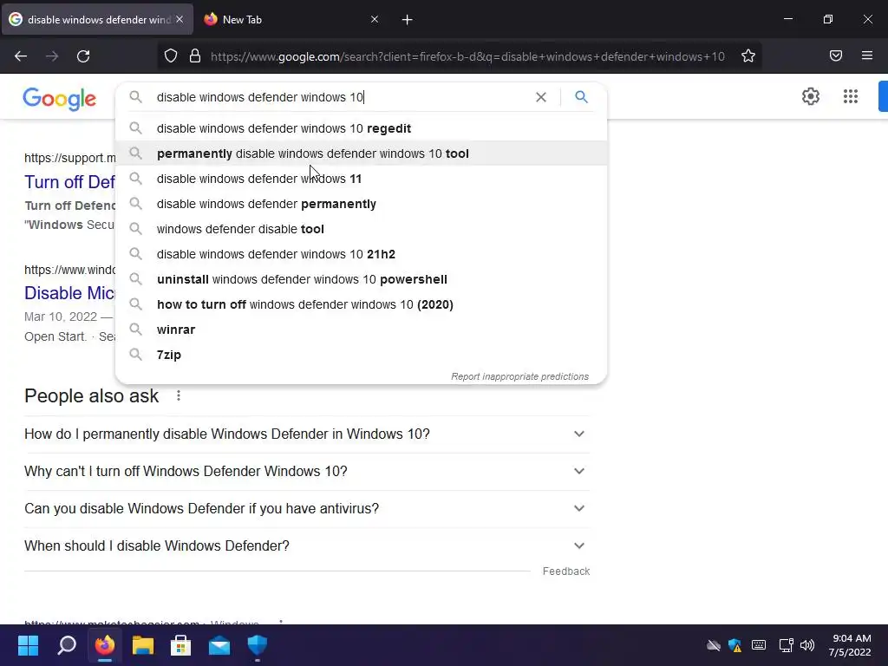
Task: Open Windows Security shield in taskbar
Action: pyautogui.click(x=257, y=645)
